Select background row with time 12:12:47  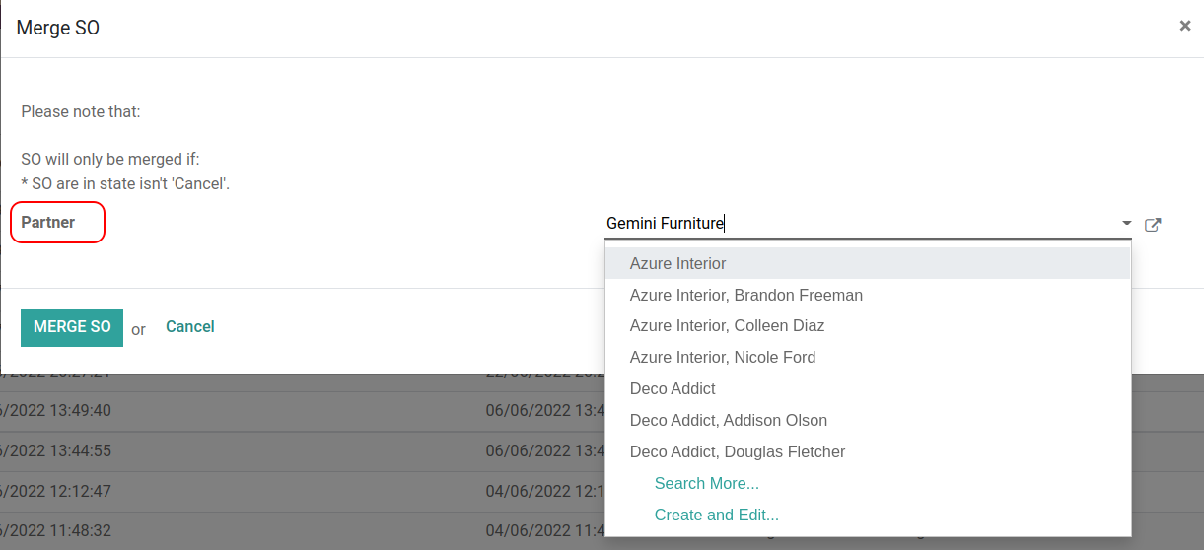tap(296, 491)
